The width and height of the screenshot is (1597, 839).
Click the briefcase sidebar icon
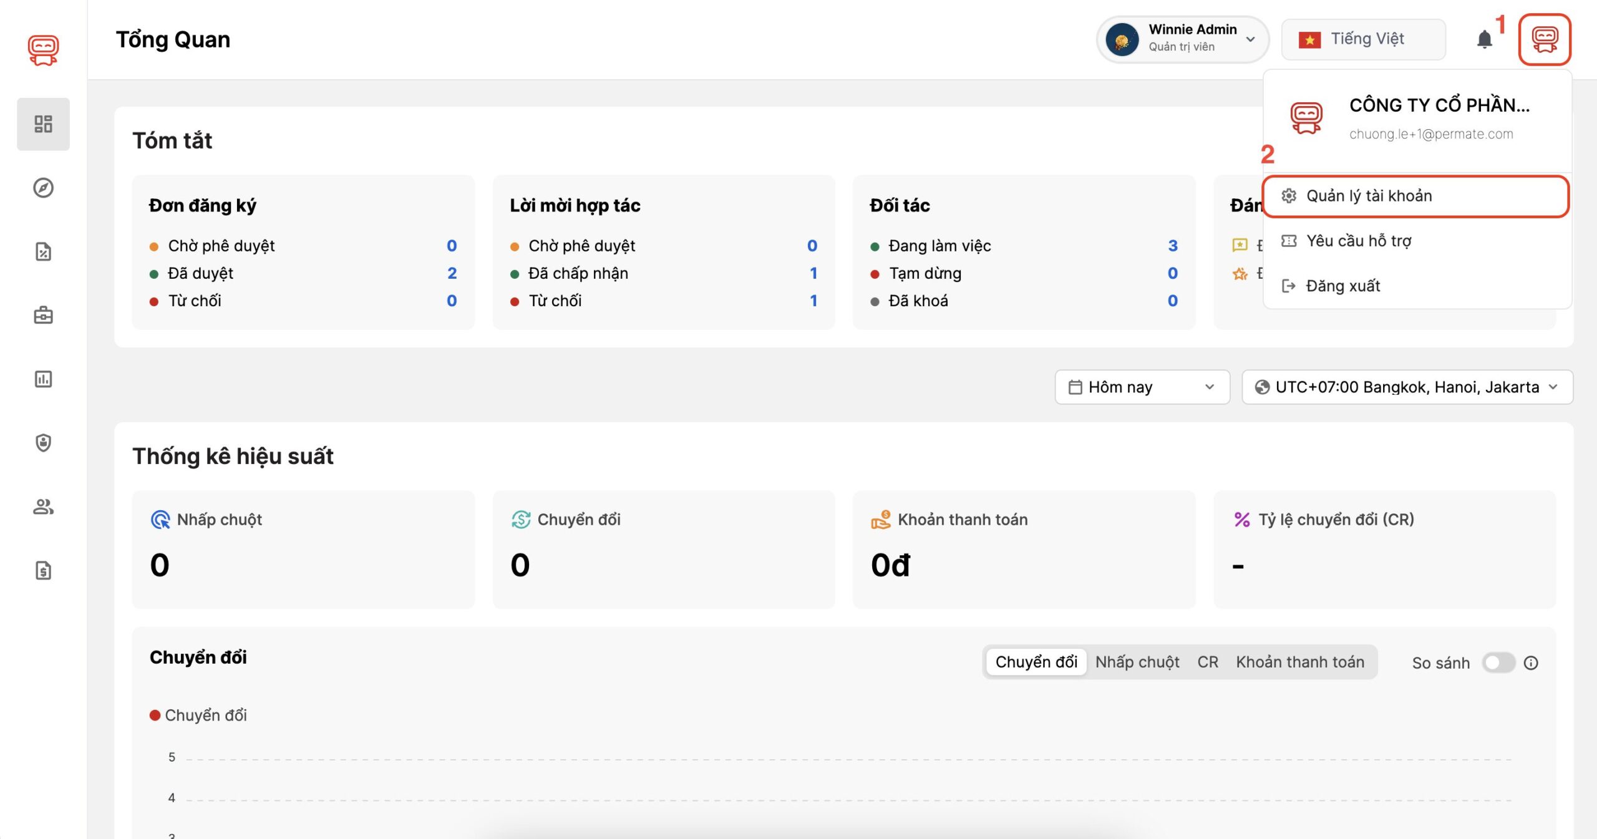(43, 315)
